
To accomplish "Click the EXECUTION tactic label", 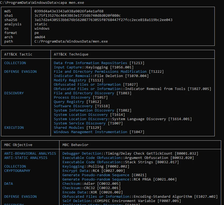I will [x=14, y=128].
